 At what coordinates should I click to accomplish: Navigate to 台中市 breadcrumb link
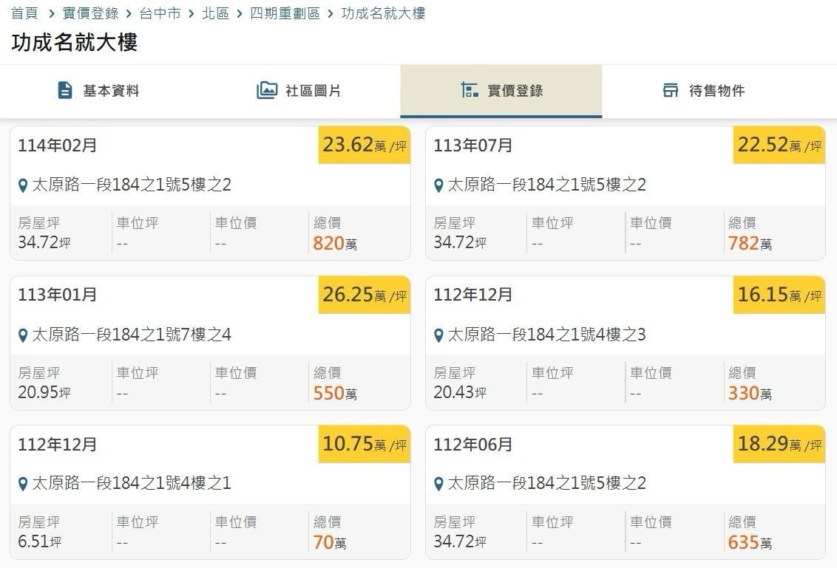pos(160,13)
